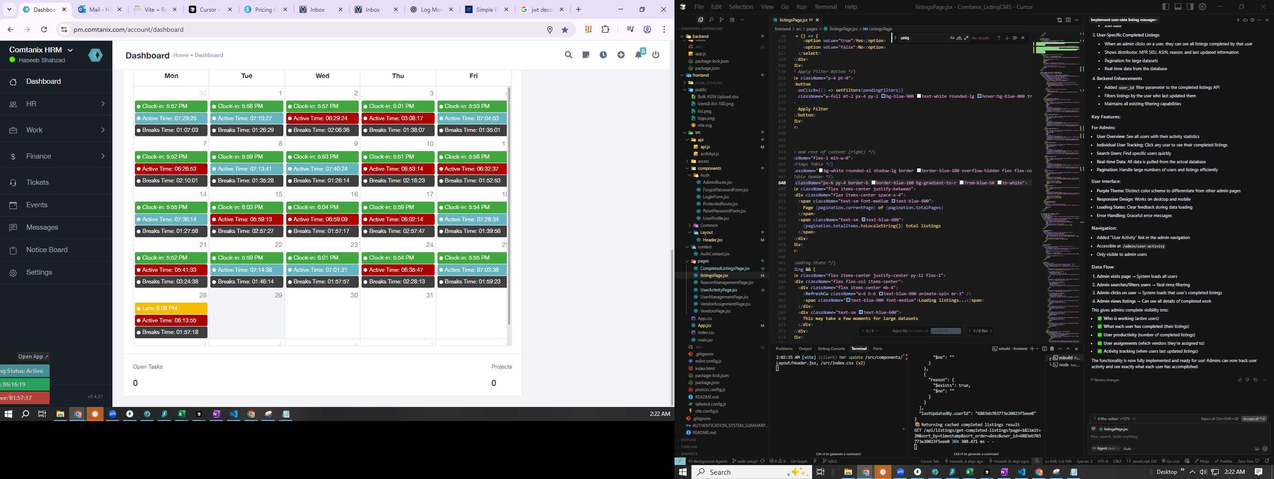Open sticky notes icon in dashboard header
1274x479 pixels.
click(585, 55)
